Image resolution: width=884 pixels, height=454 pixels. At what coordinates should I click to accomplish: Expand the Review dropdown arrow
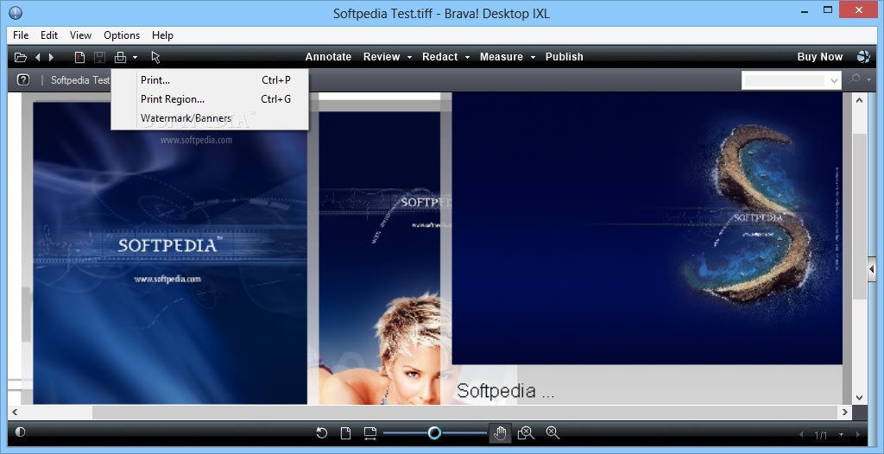[410, 58]
